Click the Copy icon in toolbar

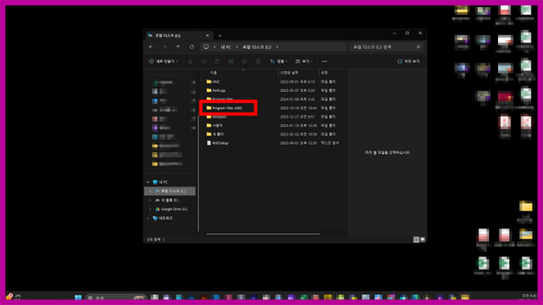(203, 61)
